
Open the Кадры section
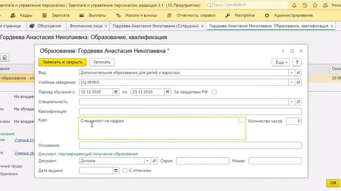pos(21,15)
